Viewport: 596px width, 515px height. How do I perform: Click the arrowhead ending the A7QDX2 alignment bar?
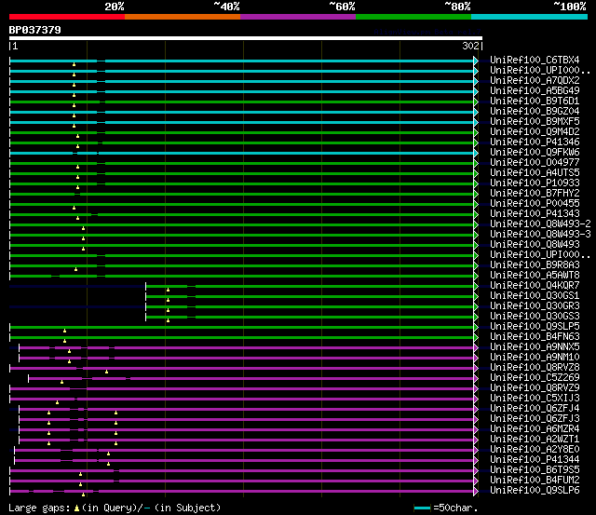(476, 81)
